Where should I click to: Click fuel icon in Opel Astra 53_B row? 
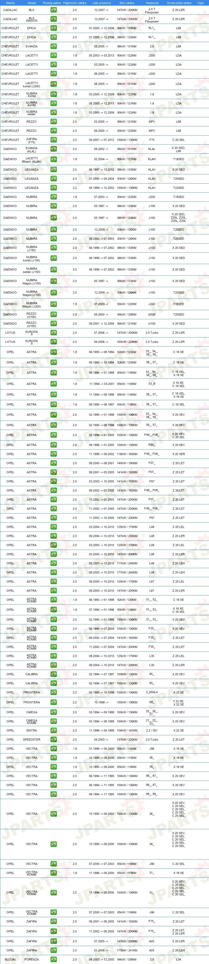pos(54,384)
